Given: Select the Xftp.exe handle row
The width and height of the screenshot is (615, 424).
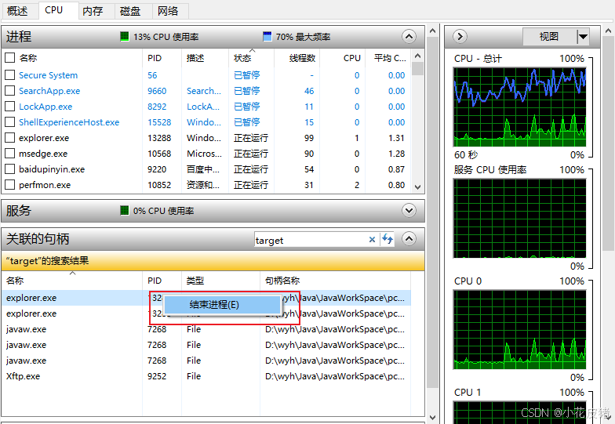Looking at the screenshot, I should 206,376.
